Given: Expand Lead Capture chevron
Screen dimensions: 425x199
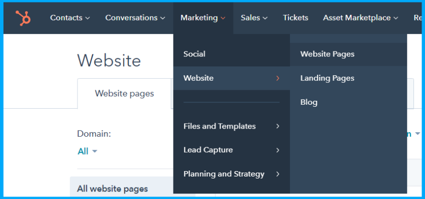Looking at the screenshot, I should point(277,150).
